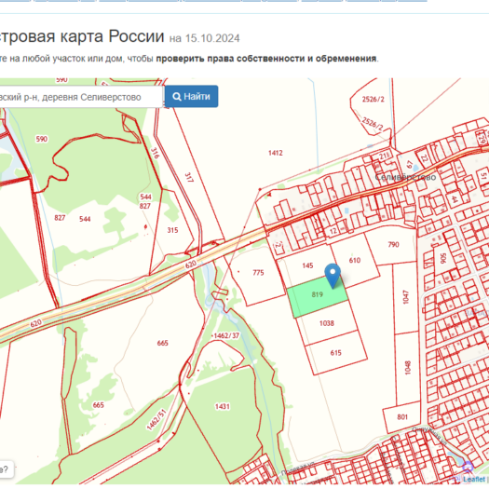The image size is (489, 489).
Task: Click parcel label 145
Action: [x=307, y=265]
